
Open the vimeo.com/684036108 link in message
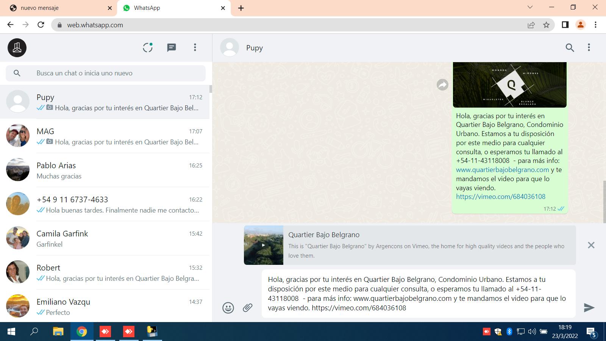(x=501, y=197)
